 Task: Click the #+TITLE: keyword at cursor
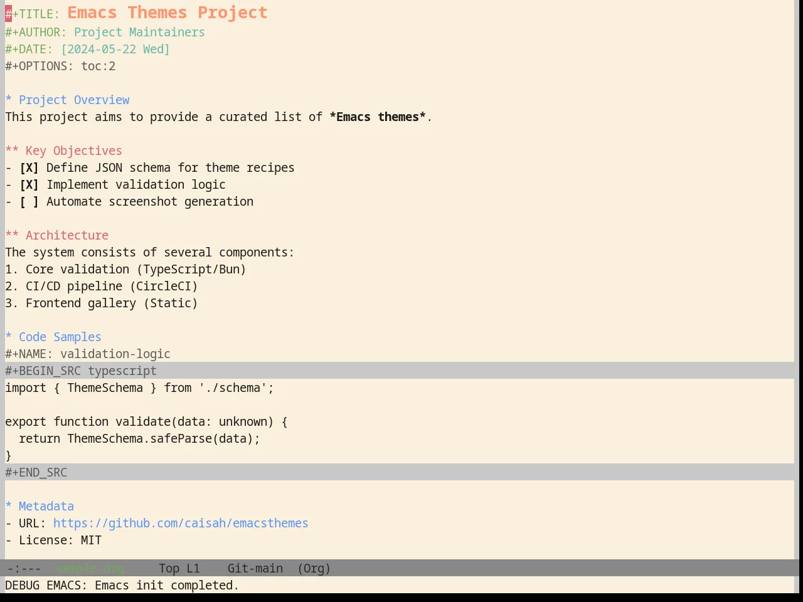pyautogui.click(x=33, y=14)
